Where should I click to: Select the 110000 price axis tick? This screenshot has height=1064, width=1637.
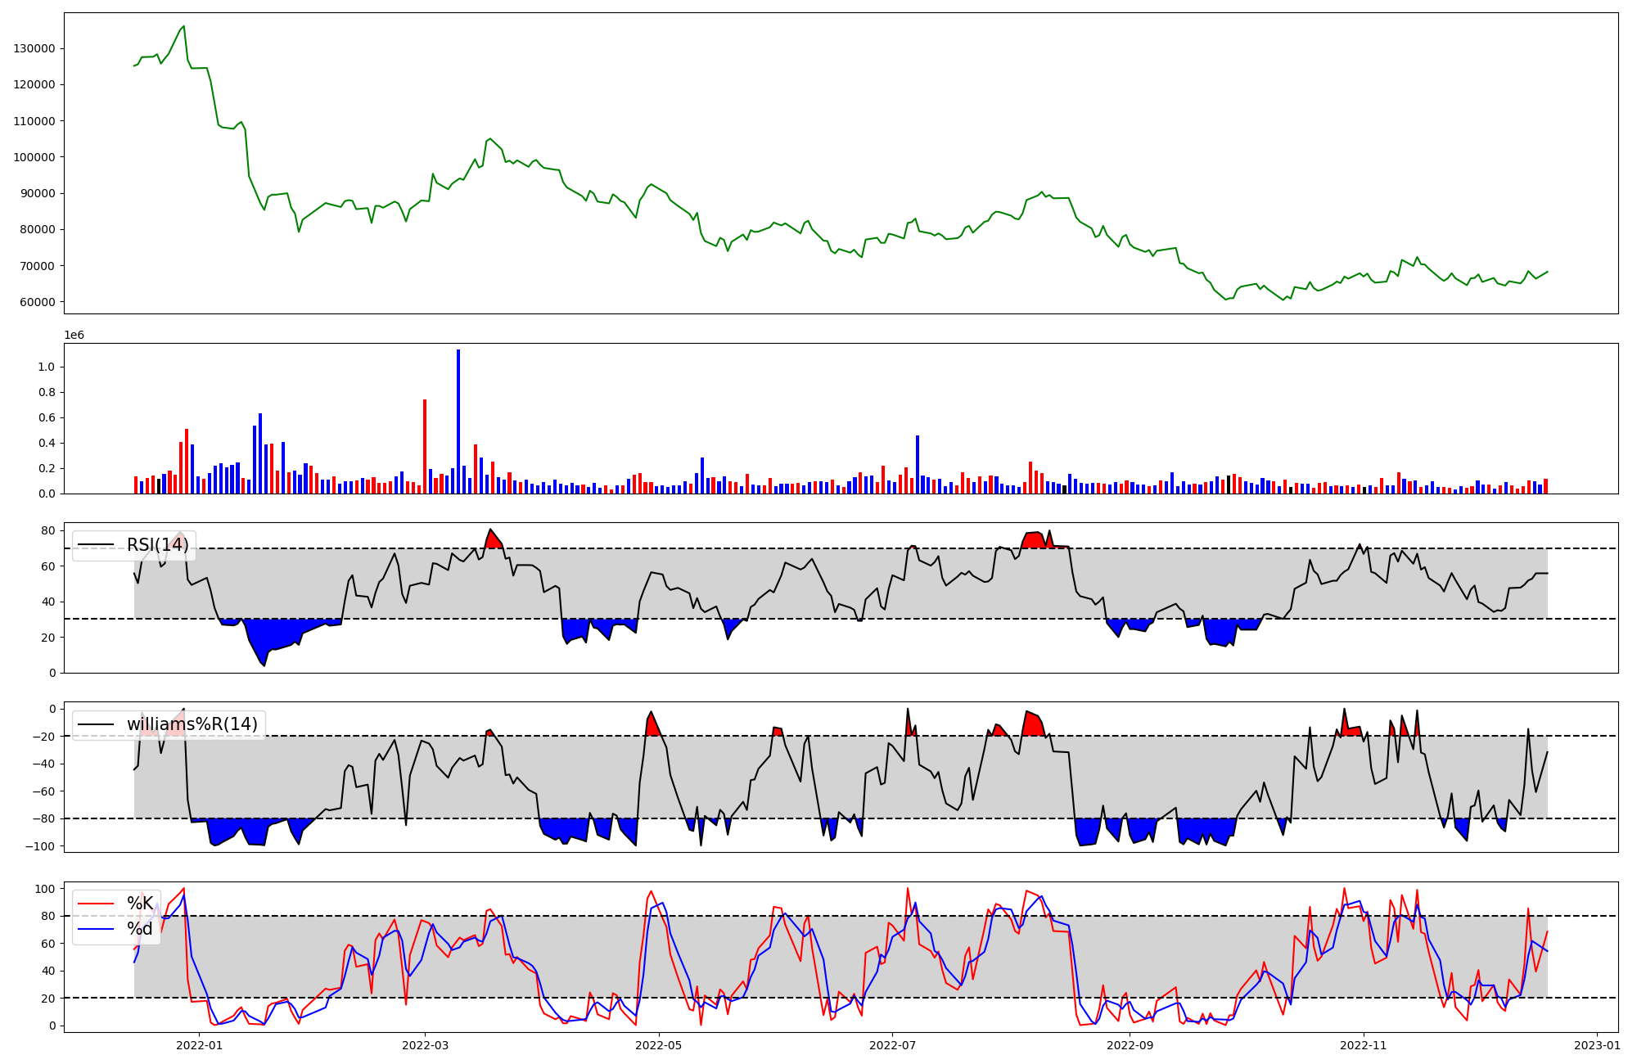pos(34,121)
